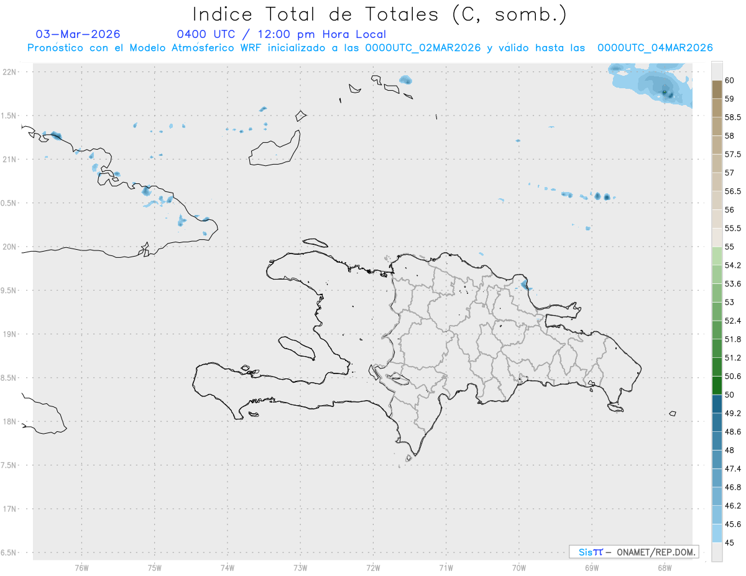Click the '55.5' colorbar label

click(x=732, y=228)
